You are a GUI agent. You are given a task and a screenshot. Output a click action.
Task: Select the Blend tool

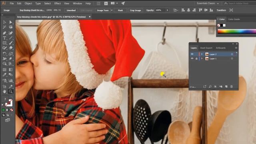tap(11, 75)
